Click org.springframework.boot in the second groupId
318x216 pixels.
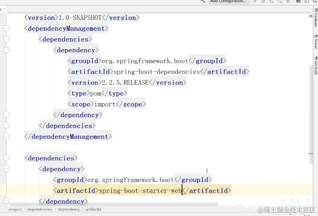[131, 180]
